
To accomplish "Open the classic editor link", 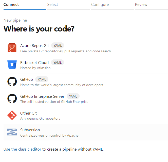I will pos(22,149).
